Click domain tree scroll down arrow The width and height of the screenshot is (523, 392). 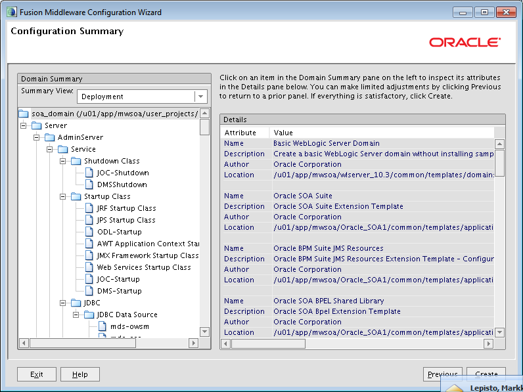pos(205,332)
